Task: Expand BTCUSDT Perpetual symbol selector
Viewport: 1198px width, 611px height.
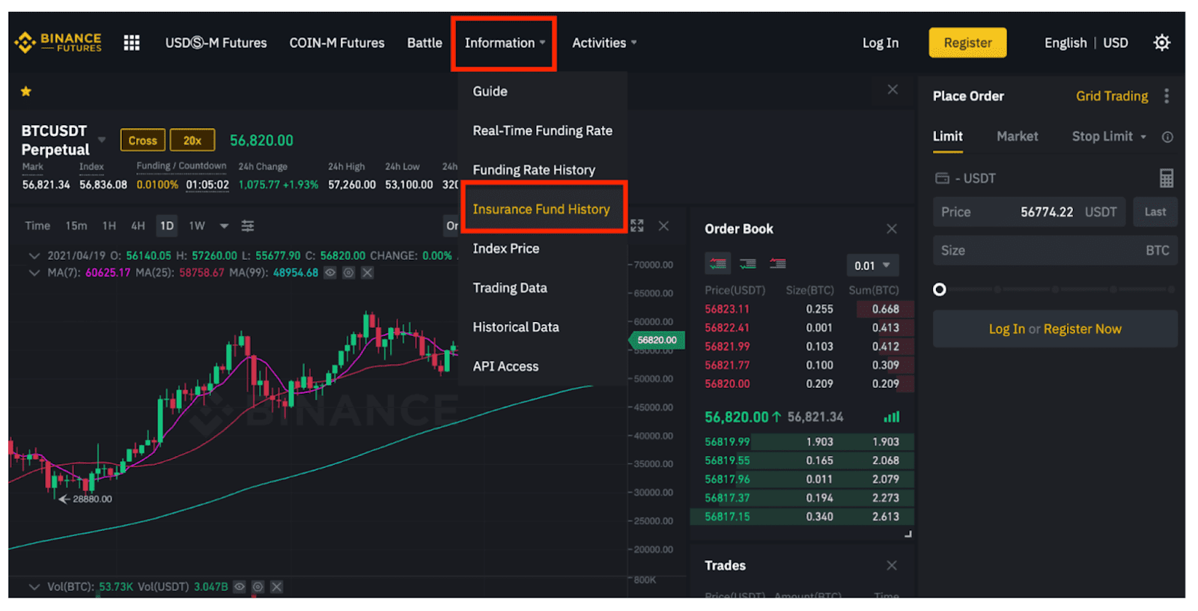Action: tap(102, 140)
